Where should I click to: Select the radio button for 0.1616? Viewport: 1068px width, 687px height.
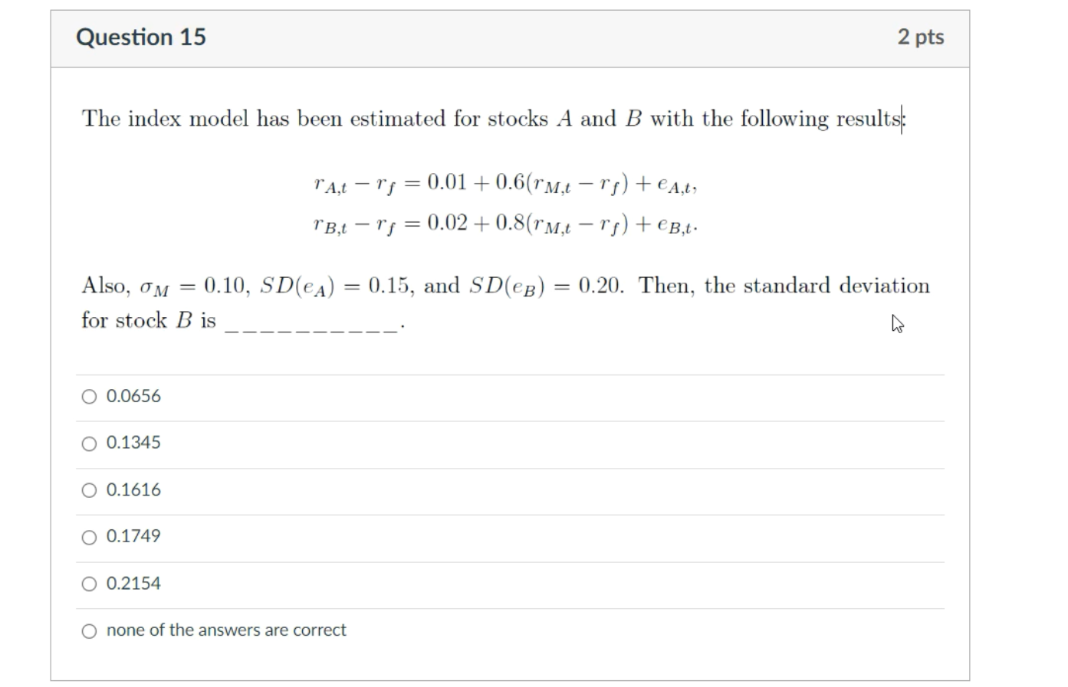pos(88,489)
